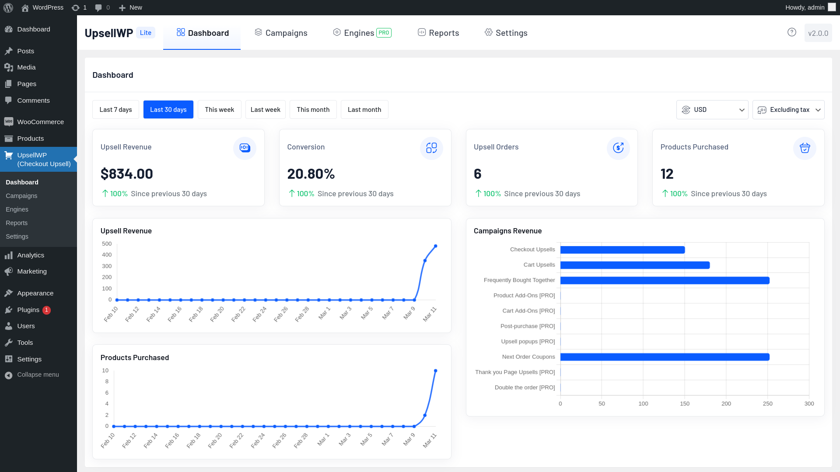Screen dimensions: 840x472
Task: Click the Upsell Orders card icon
Action: tap(618, 148)
